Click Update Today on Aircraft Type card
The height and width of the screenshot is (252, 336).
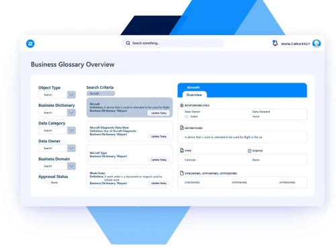[159, 160]
